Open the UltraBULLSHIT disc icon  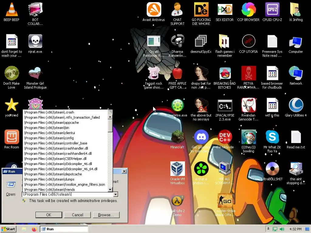[x=272, y=169]
